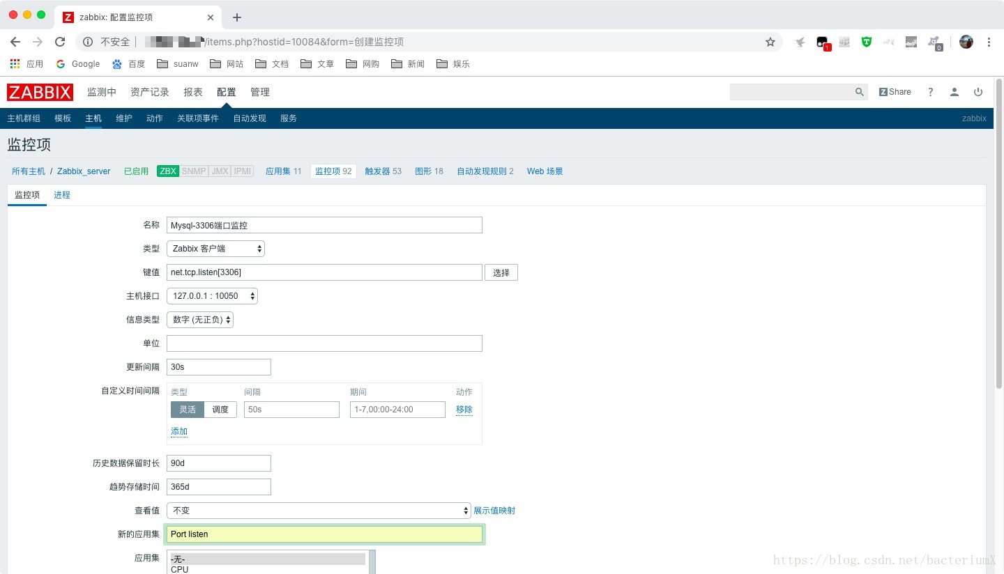Switch to the 监控项 form tab

pyautogui.click(x=27, y=195)
